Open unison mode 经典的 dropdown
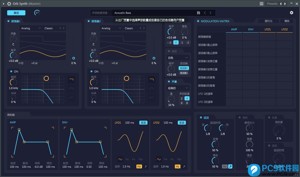This screenshot has width=300, height=177. coord(178,88)
